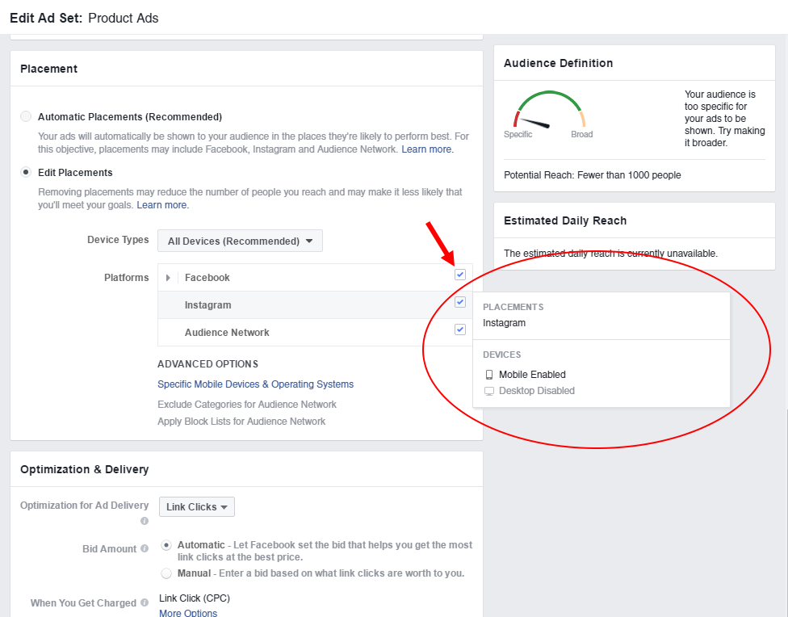Click the Desktop Disabled monitor icon
The width and height of the screenshot is (788, 617).
489,391
